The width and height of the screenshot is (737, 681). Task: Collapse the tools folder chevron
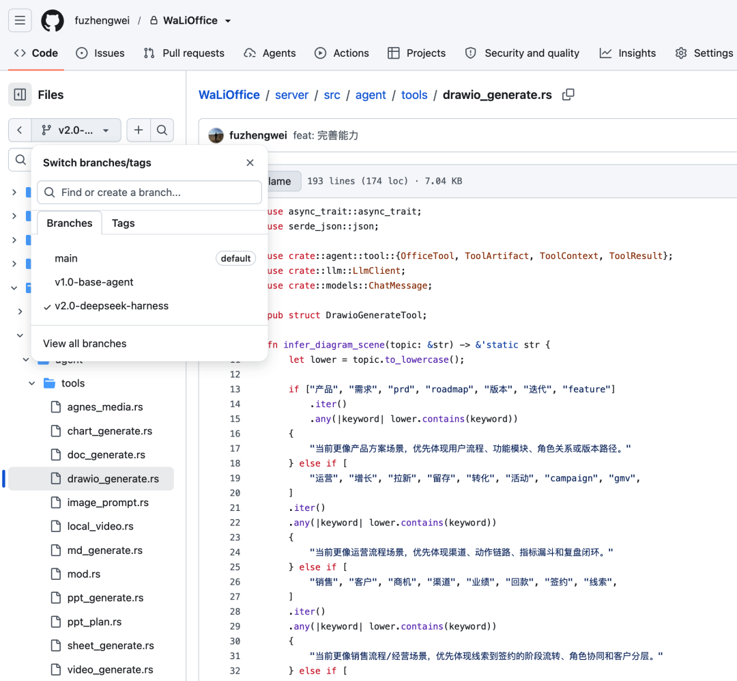(31, 383)
